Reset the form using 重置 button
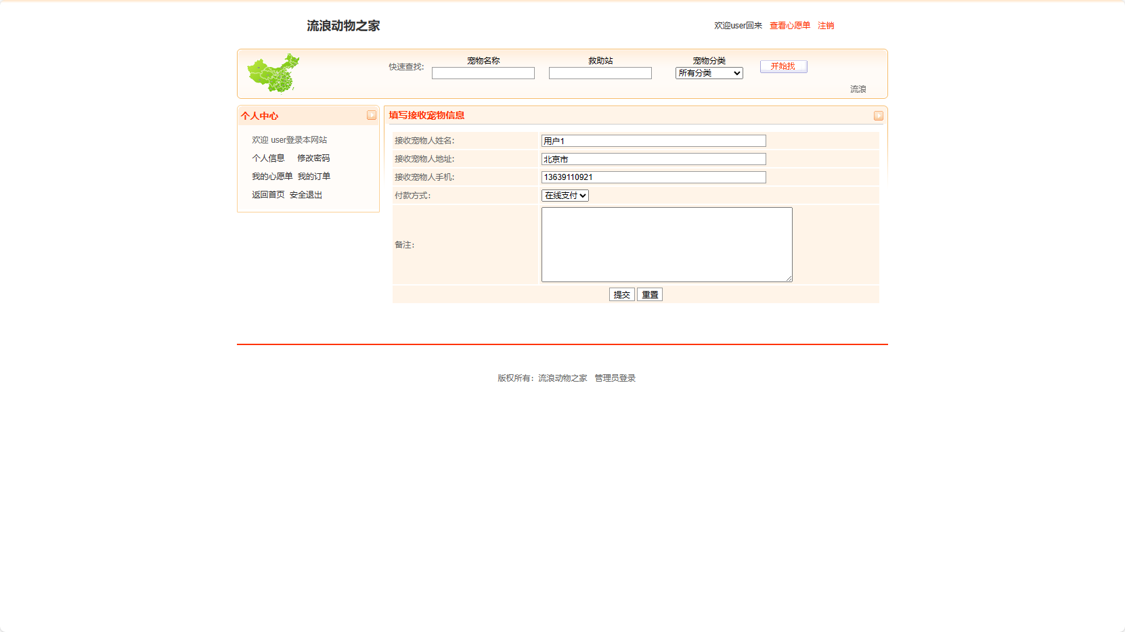Image resolution: width=1125 pixels, height=632 pixels. tap(648, 294)
